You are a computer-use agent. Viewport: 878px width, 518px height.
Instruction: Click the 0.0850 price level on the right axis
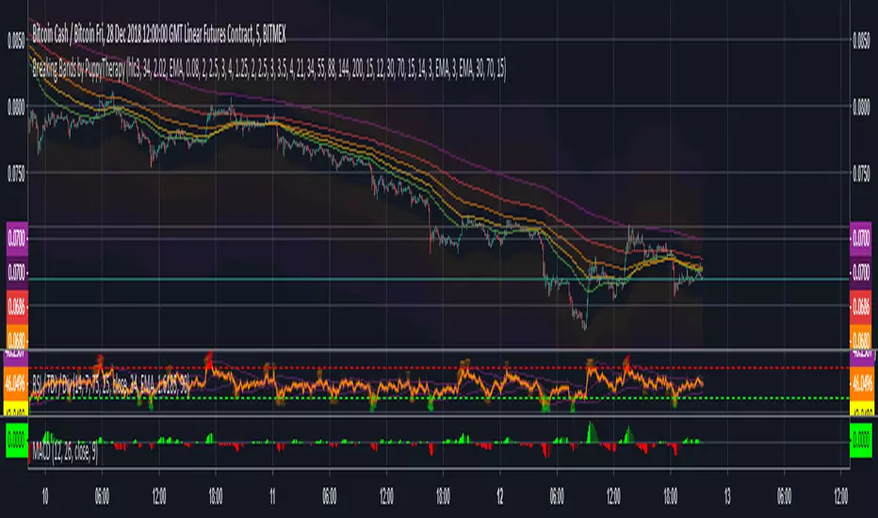[862, 40]
